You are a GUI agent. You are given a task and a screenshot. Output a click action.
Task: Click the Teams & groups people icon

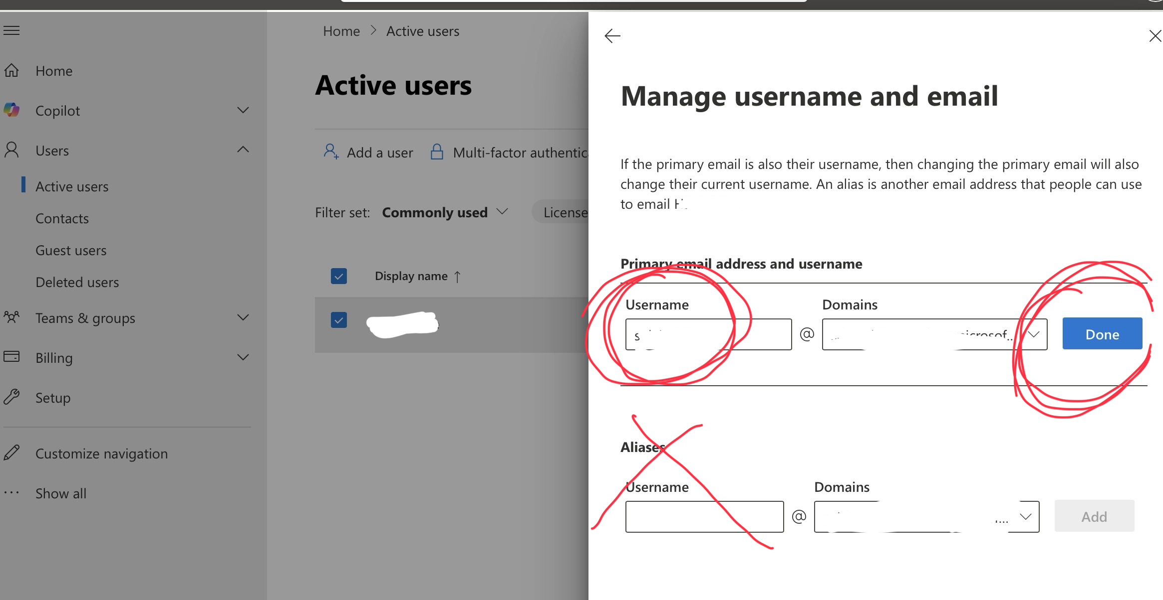click(x=11, y=317)
